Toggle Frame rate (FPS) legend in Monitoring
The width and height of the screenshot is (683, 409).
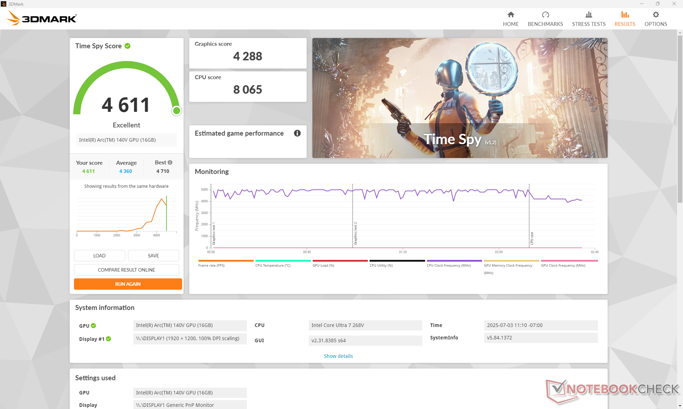coord(211,265)
